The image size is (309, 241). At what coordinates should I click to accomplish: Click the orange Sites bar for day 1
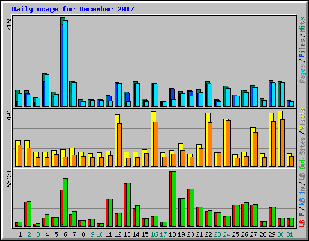pos(20,155)
